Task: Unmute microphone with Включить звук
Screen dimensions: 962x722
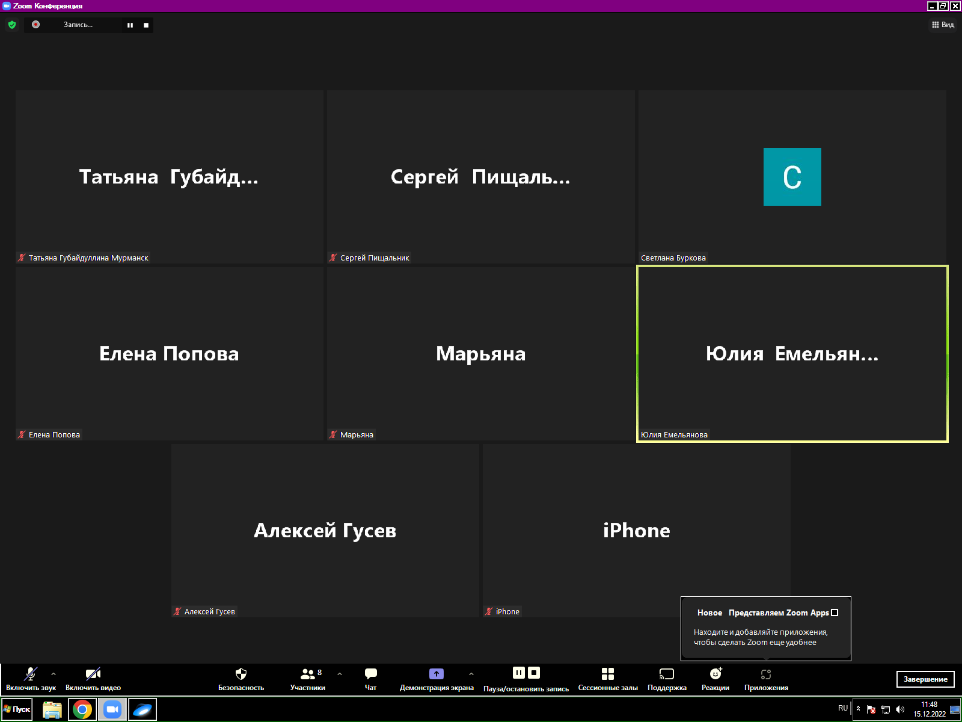Action: tap(30, 679)
